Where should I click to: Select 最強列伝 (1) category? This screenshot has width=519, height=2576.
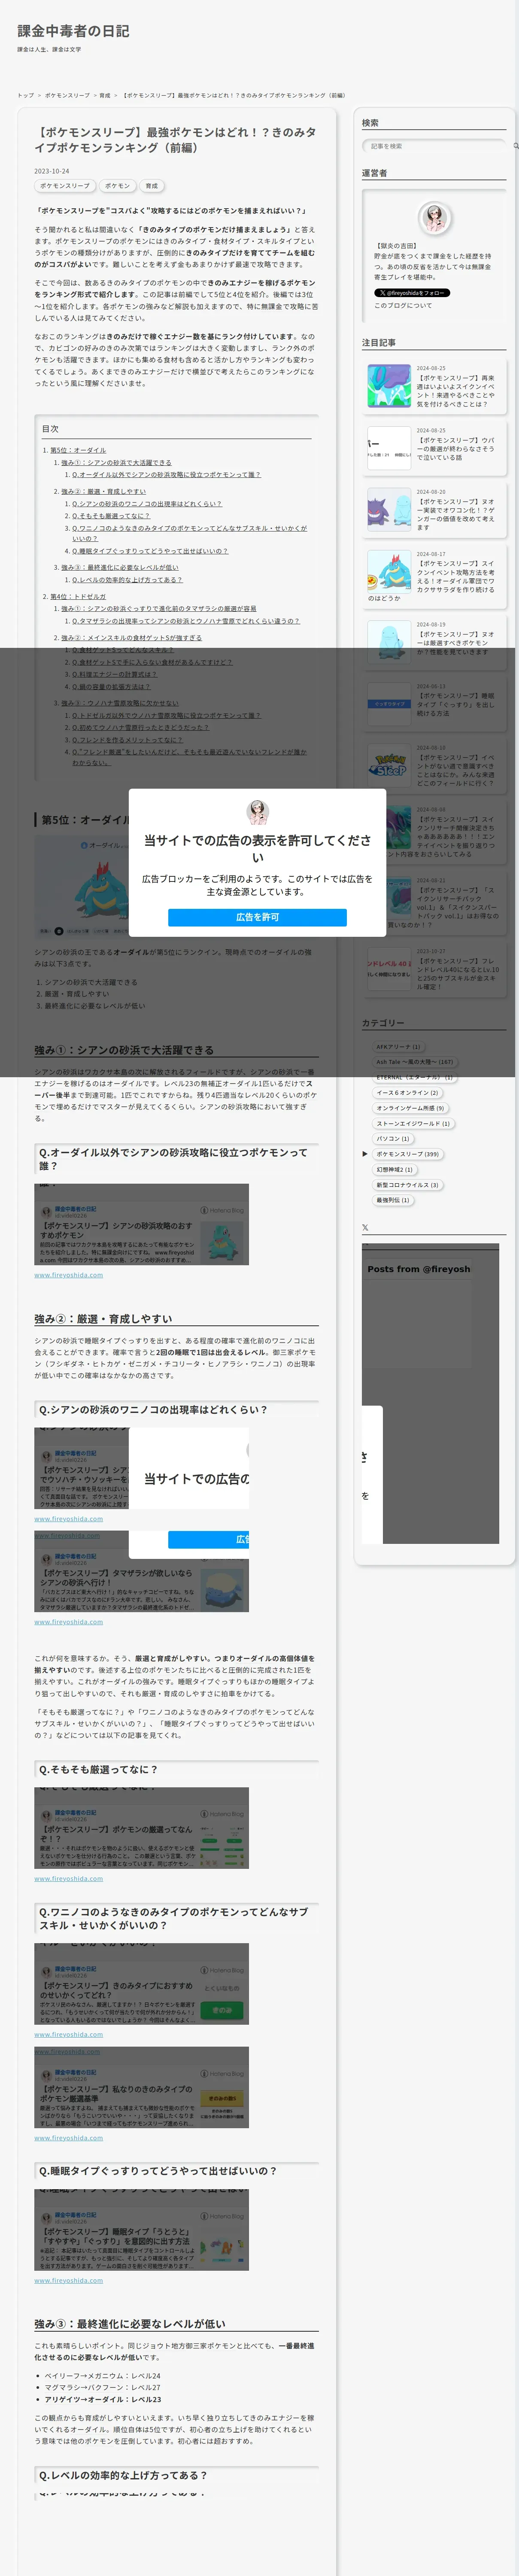(392, 1200)
